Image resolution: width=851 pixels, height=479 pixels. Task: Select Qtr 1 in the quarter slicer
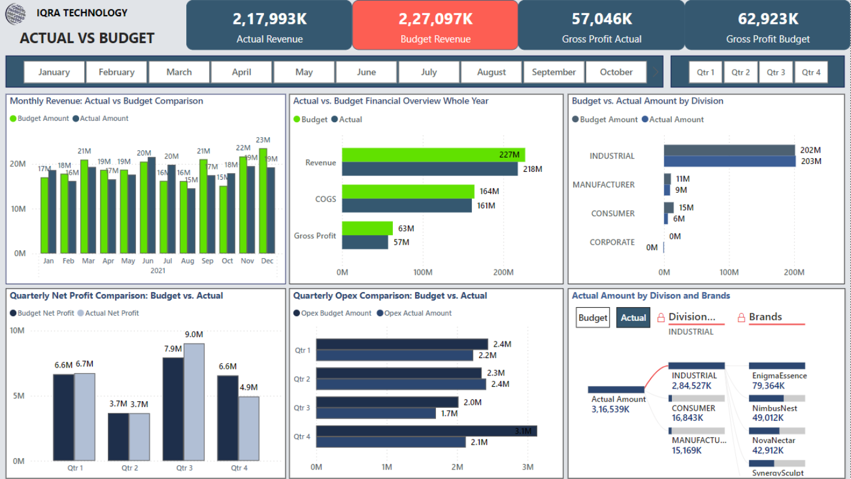705,72
